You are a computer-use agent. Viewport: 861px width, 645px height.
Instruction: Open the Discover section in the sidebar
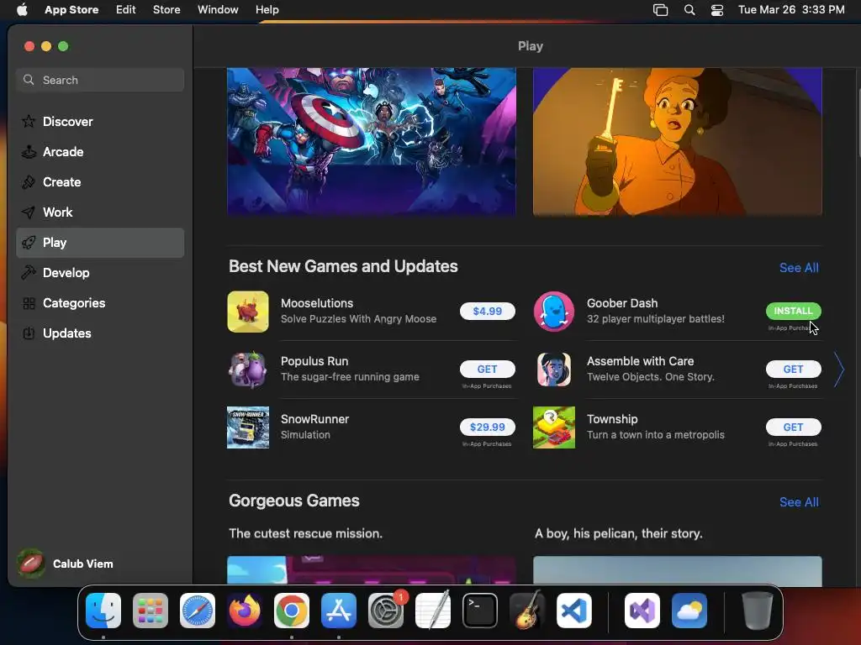tap(100, 122)
